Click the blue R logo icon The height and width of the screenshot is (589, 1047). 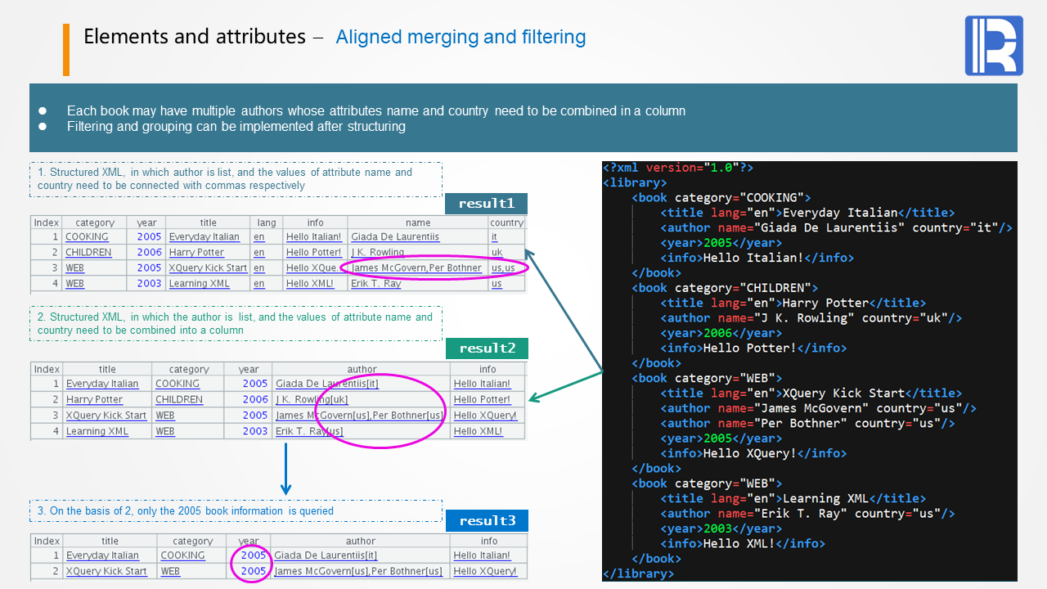994,46
